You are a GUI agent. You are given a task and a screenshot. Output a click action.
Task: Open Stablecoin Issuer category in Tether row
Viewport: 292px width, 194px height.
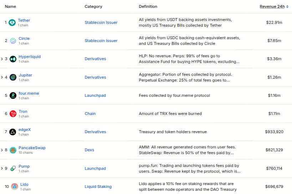click(101, 22)
